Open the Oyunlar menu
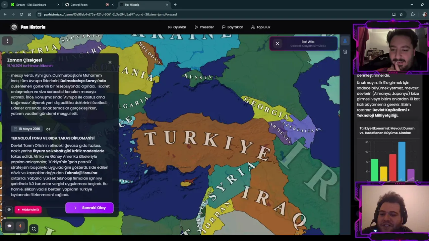Viewport: 429px width, 241px height. [177, 27]
